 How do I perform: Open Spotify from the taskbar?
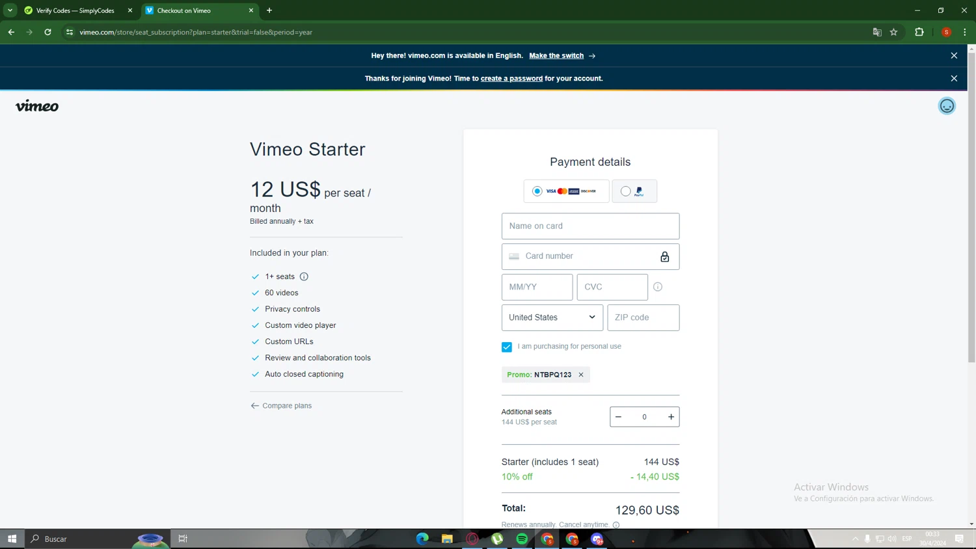[x=522, y=539]
